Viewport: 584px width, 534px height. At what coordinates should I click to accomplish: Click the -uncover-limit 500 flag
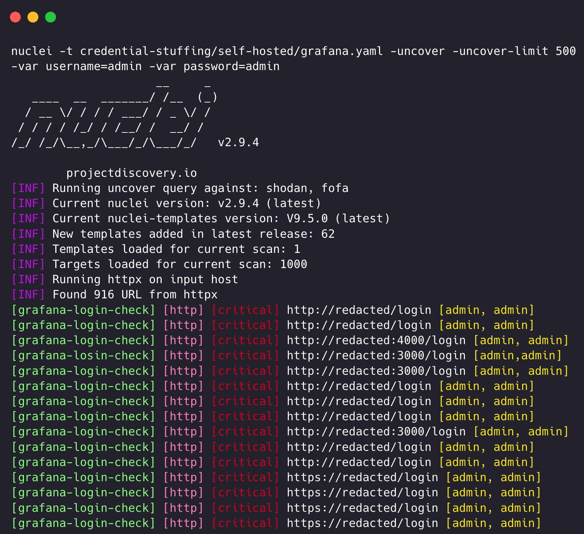[514, 51]
